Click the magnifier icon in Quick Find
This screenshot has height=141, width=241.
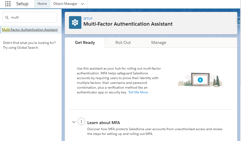point(7,17)
